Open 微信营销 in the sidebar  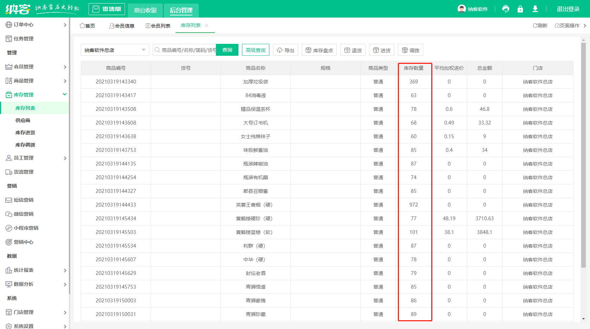[24, 214]
